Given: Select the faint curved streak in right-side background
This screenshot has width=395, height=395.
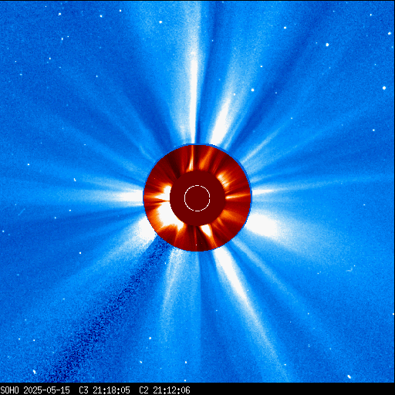Looking at the screenshot, I should (349, 270).
